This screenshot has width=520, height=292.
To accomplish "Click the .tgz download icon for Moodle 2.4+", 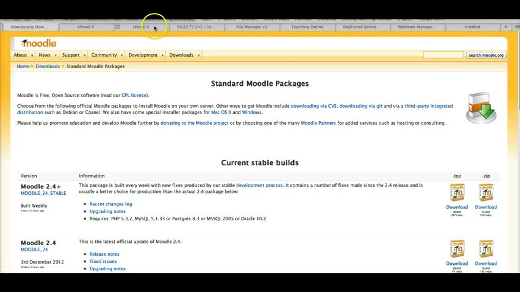I will [457, 193].
